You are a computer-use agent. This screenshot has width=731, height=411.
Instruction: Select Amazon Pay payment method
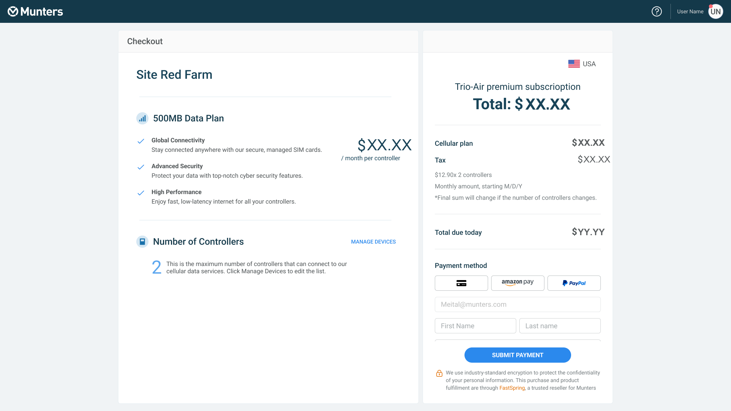click(x=517, y=283)
